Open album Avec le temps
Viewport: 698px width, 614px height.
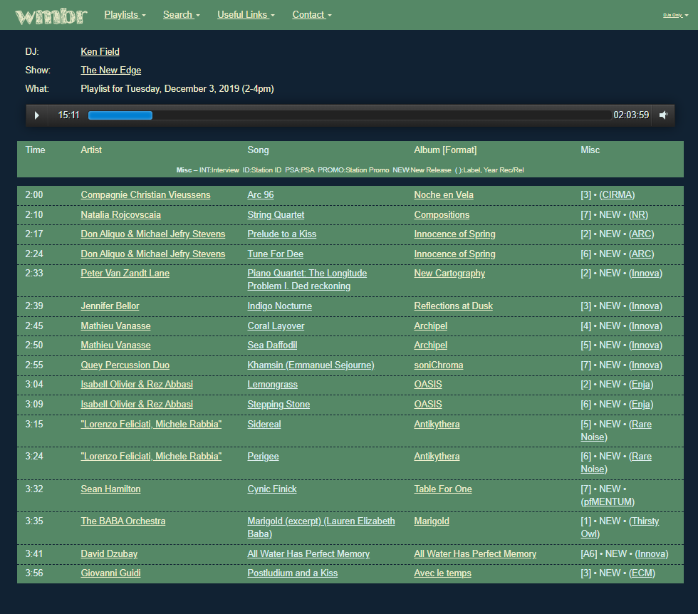click(442, 573)
